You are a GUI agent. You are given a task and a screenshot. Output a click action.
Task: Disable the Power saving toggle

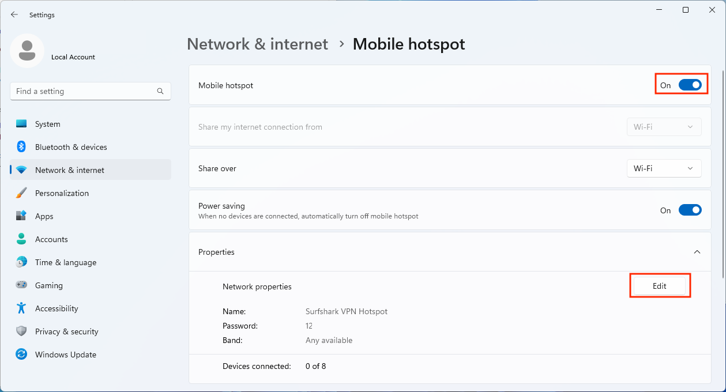[x=690, y=210]
